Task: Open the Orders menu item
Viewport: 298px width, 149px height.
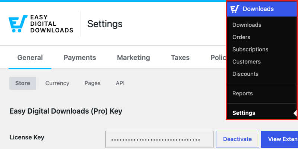Action: [241, 37]
